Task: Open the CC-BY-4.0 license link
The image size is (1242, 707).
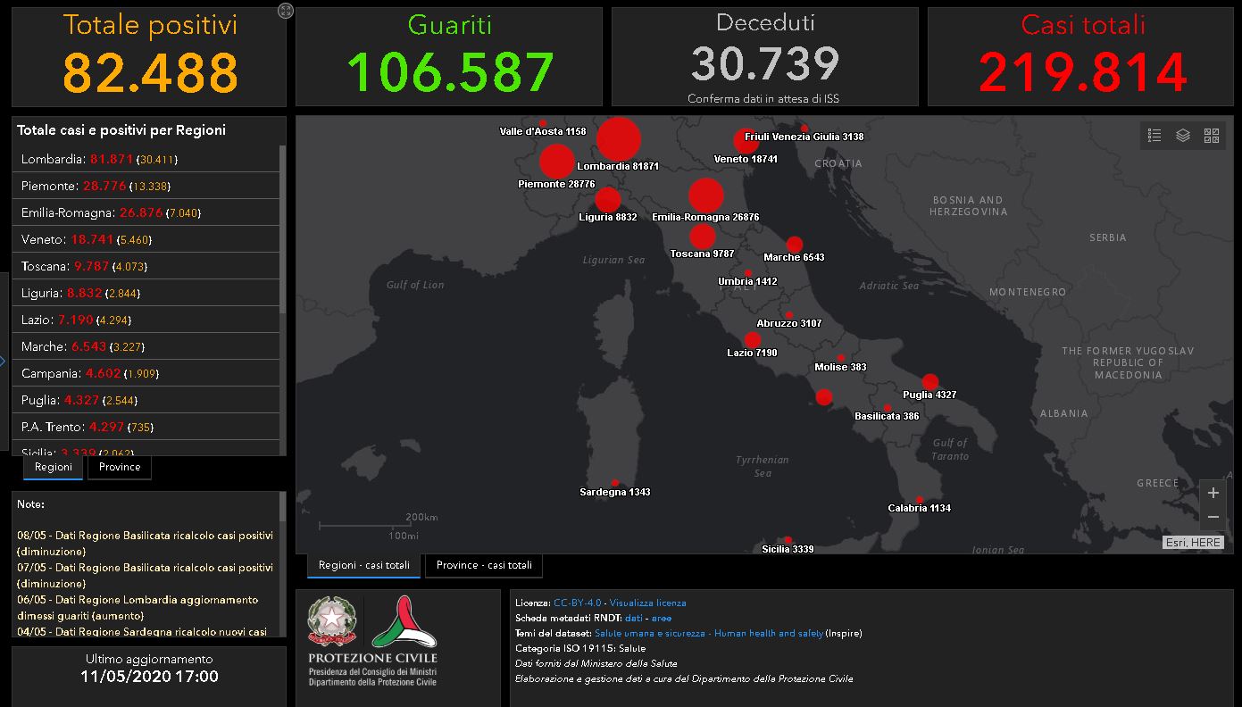Action: click(577, 603)
